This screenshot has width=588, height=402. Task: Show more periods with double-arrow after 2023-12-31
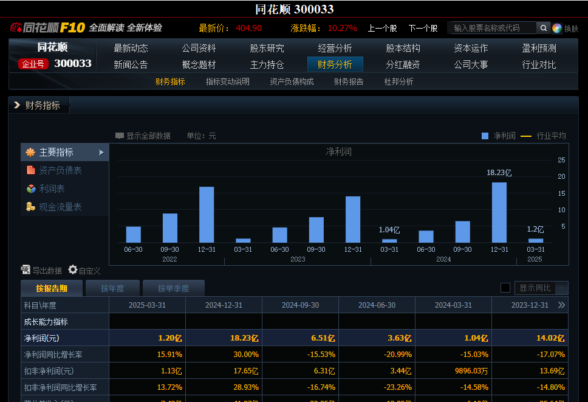(x=561, y=305)
